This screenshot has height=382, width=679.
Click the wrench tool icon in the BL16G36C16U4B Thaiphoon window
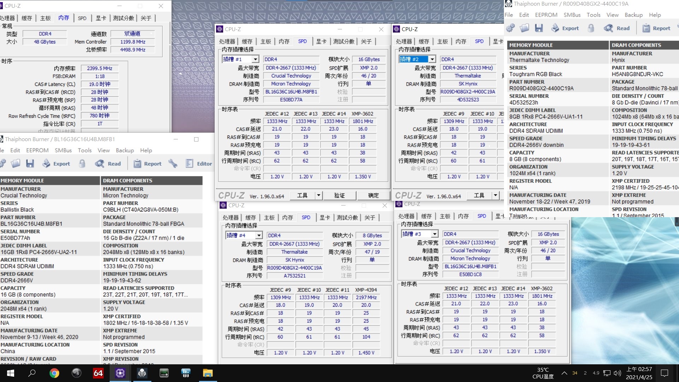point(173,163)
